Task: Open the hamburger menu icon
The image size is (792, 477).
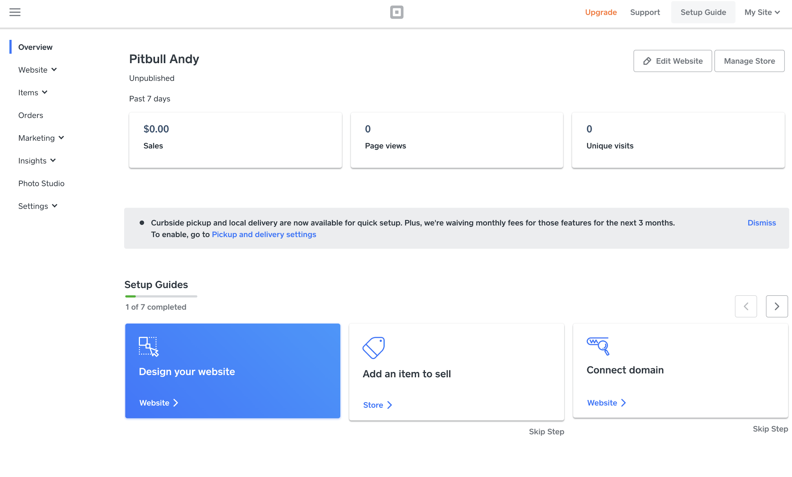Action: (x=15, y=12)
